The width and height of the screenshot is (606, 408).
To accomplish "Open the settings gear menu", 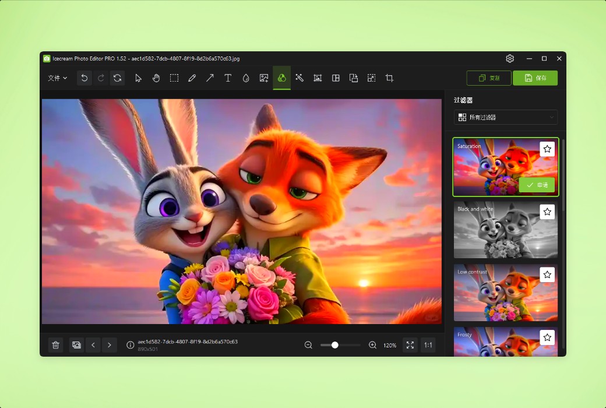I will (510, 58).
